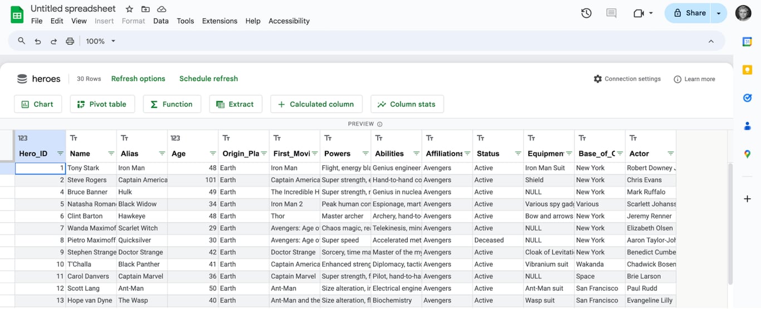The image size is (761, 309).
Task: Open the Status column filter
Action: coord(518,154)
